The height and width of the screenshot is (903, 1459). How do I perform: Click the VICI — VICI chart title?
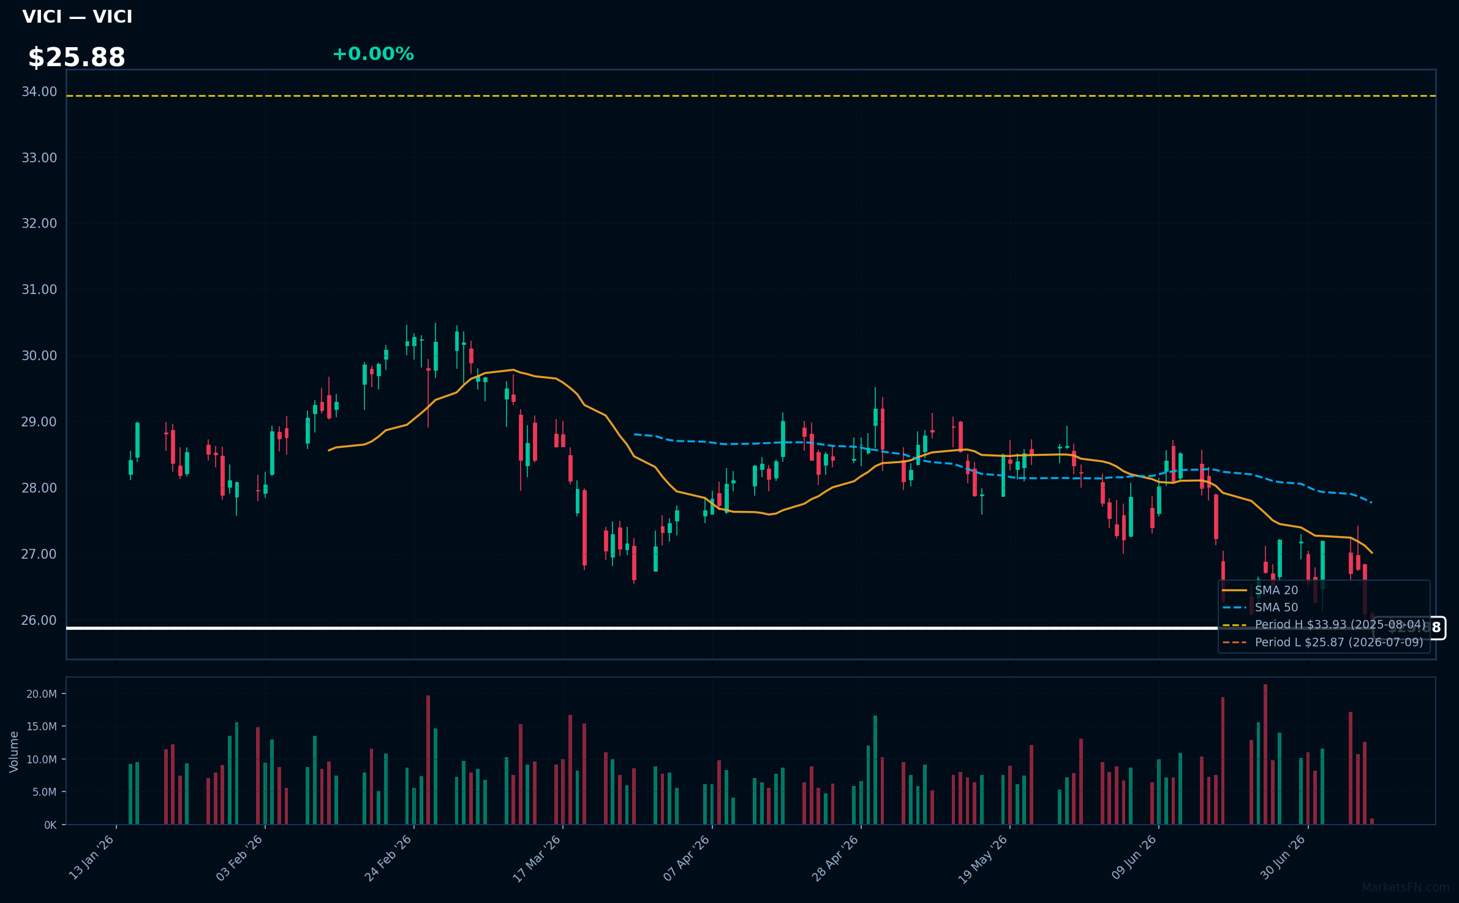[77, 17]
